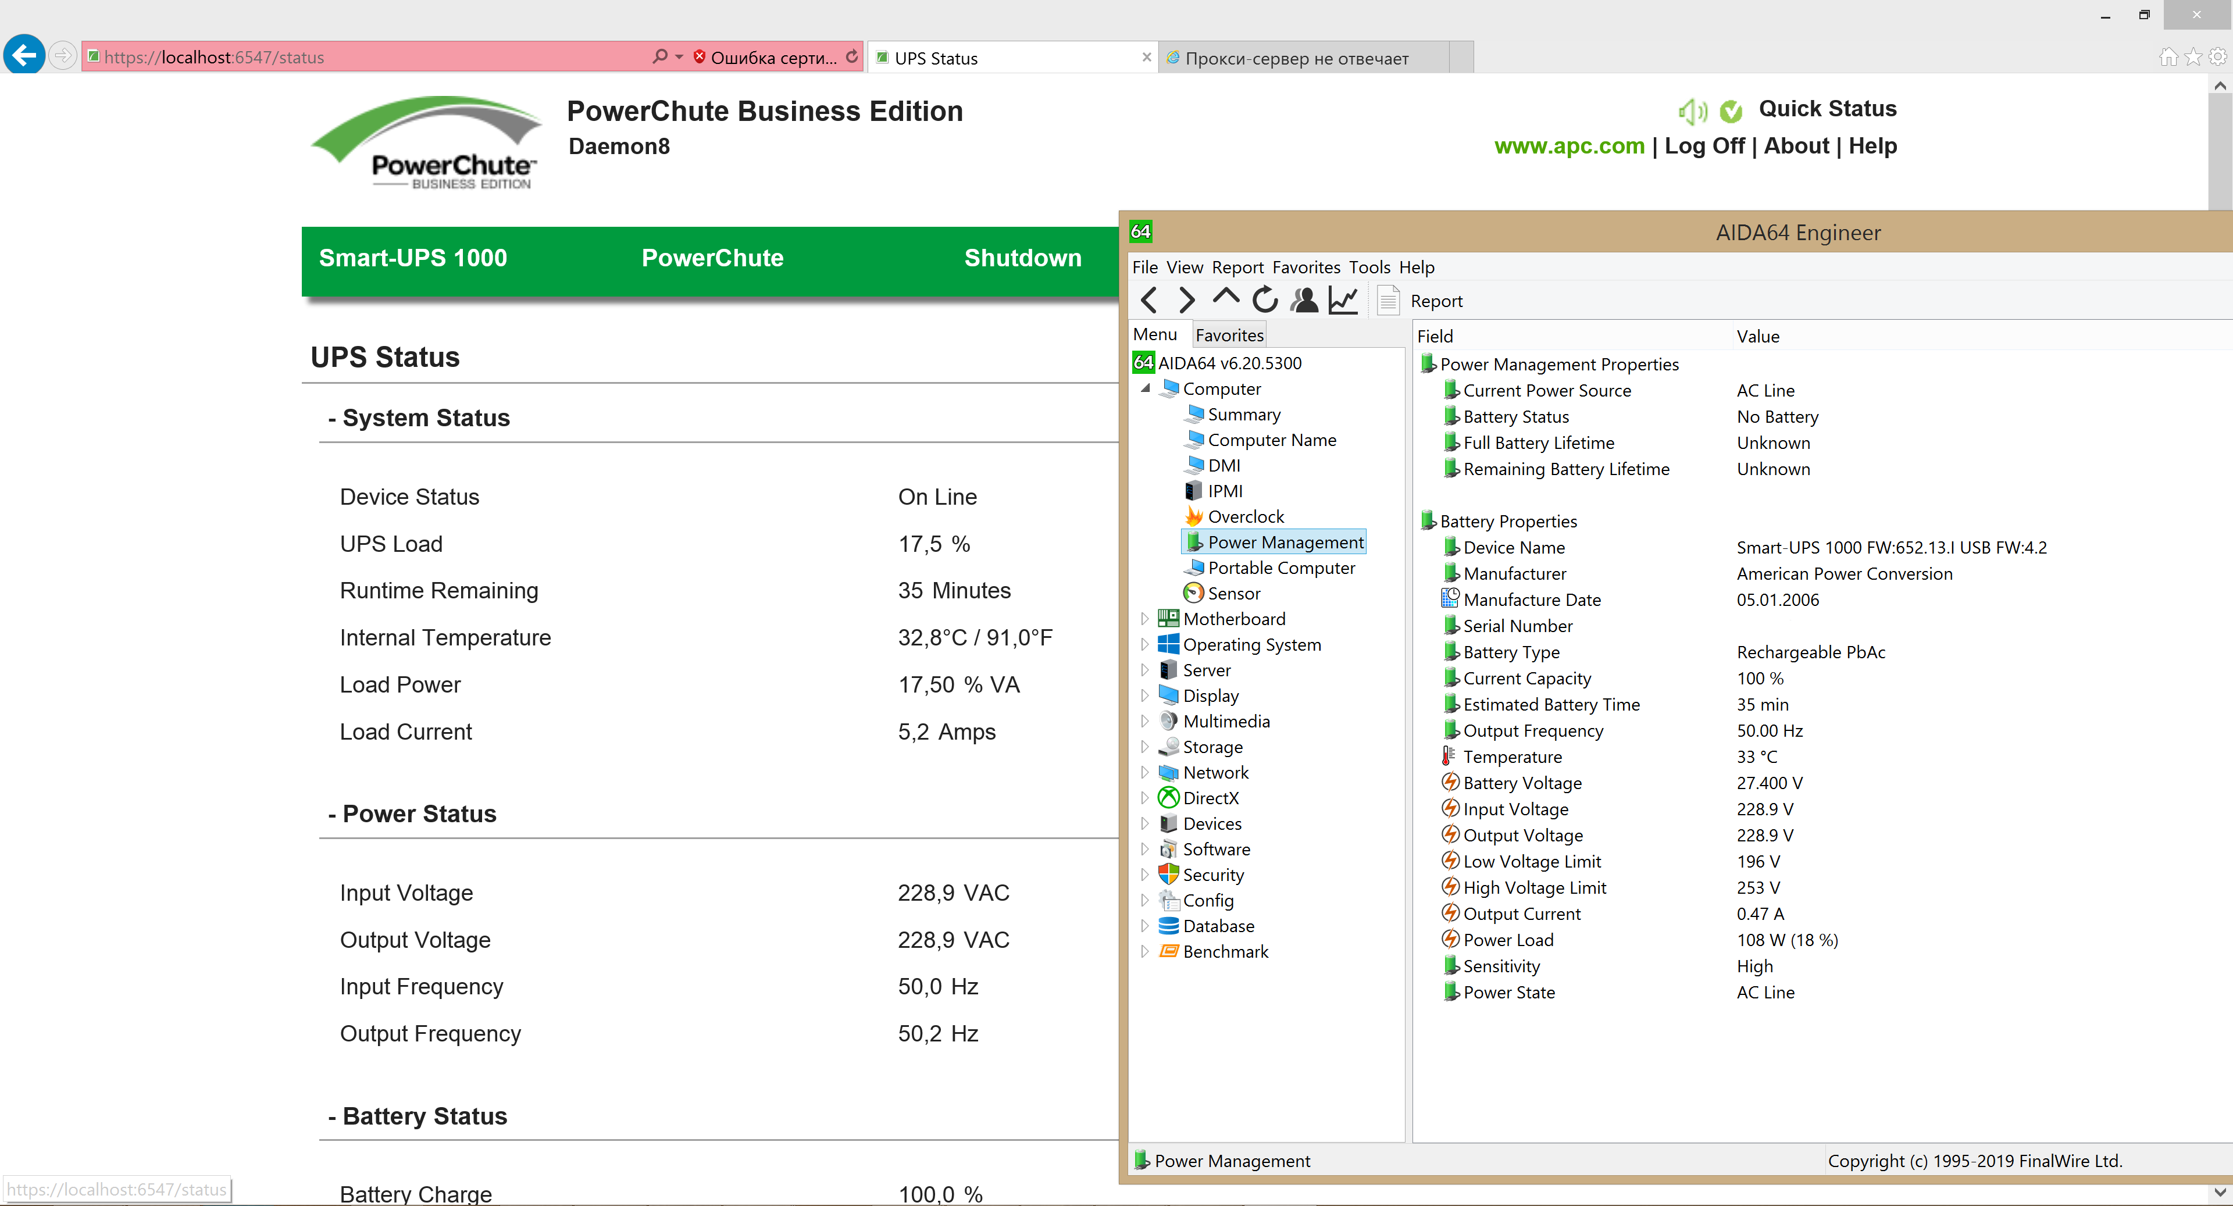
Task: Click the AIDA64 forward navigation arrow
Action: point(1187,300)
